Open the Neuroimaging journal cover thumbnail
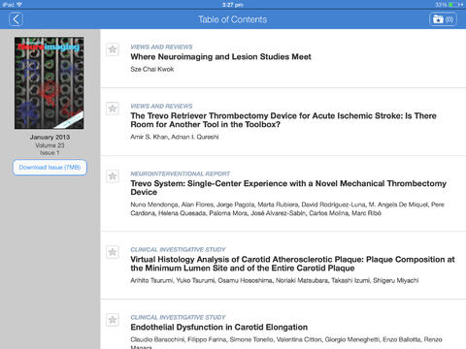 click(50, 83)
